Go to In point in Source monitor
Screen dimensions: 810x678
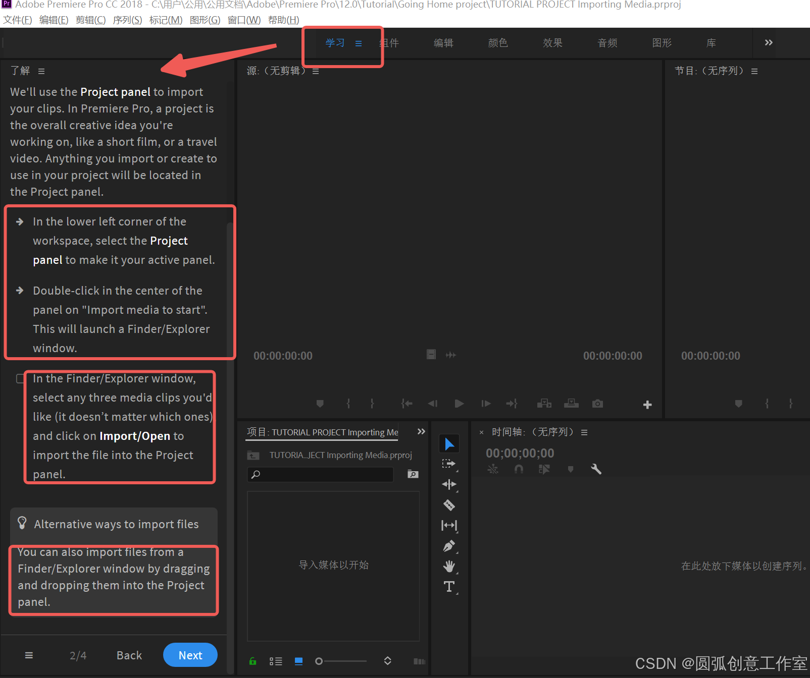[x=407, y=404]
